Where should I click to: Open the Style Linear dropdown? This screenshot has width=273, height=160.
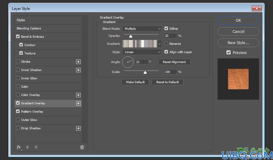coord(142,52)
